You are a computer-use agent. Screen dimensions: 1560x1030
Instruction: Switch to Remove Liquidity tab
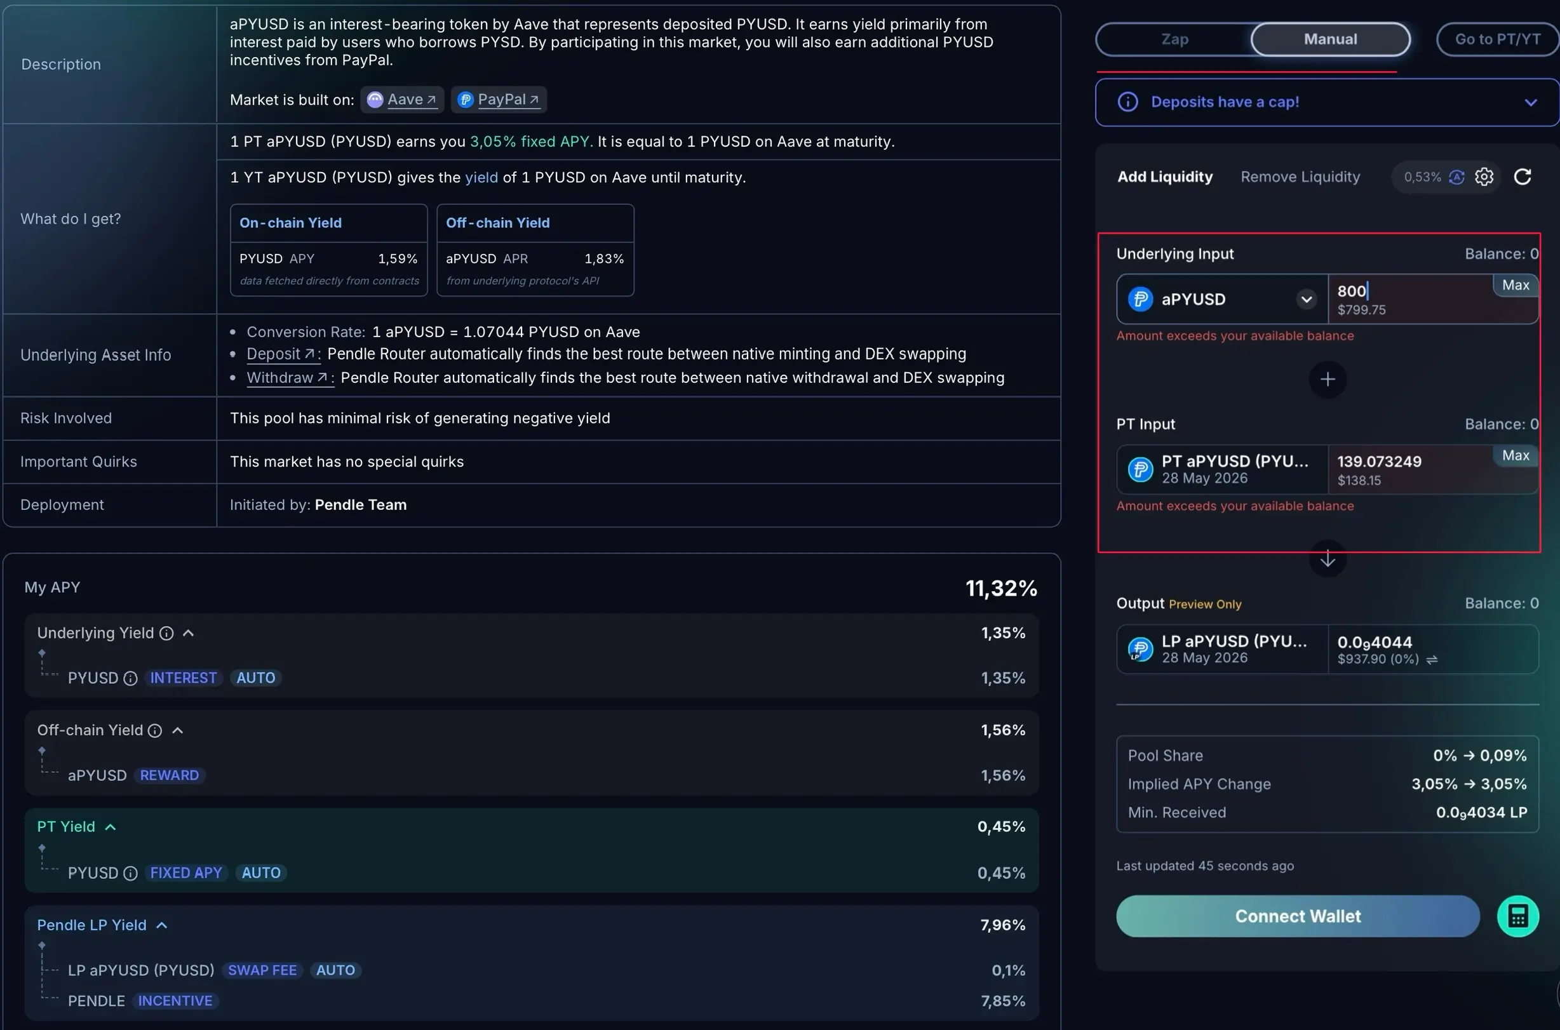(x=1300, y=177)
